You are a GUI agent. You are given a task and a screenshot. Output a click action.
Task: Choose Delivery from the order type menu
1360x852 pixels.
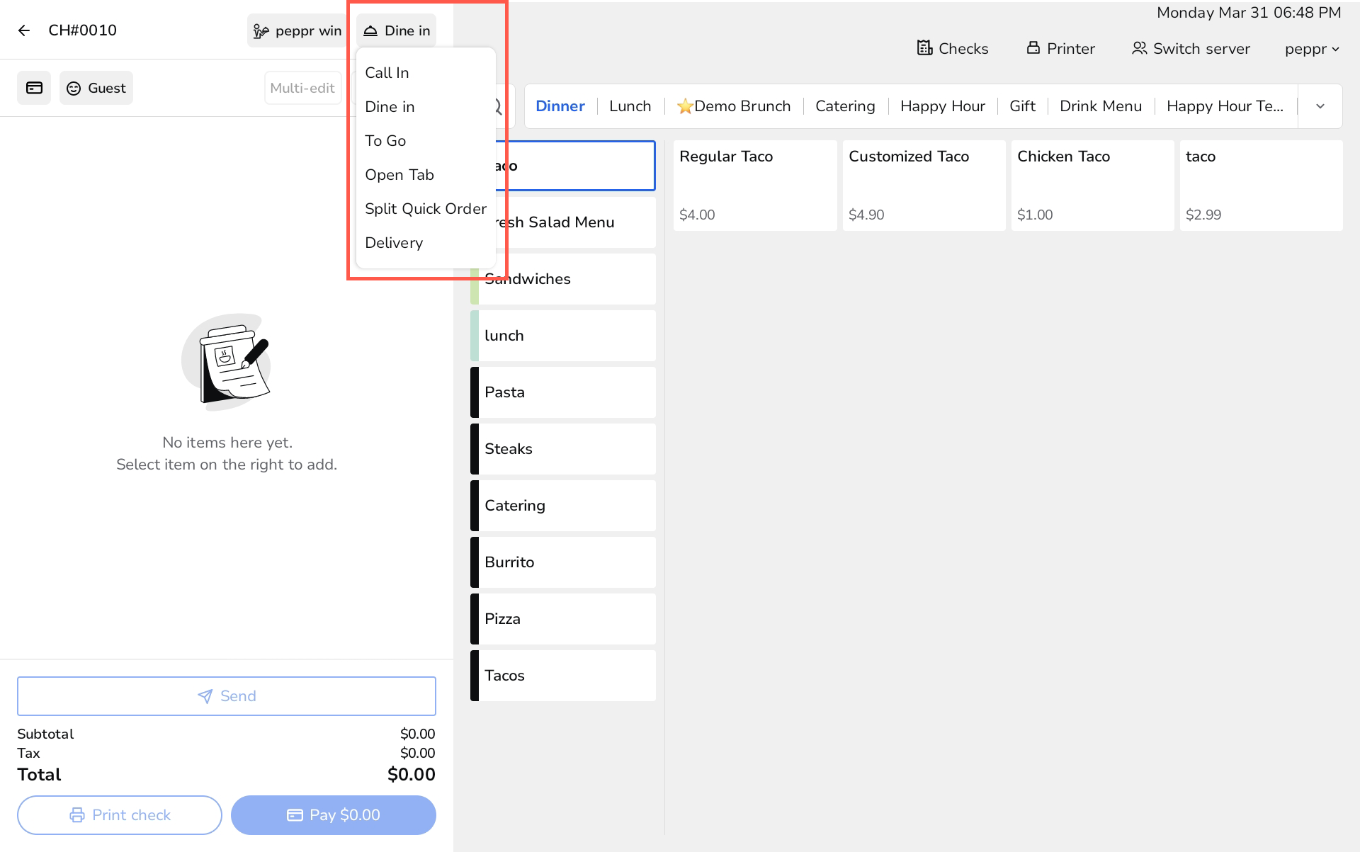point(394,242)
